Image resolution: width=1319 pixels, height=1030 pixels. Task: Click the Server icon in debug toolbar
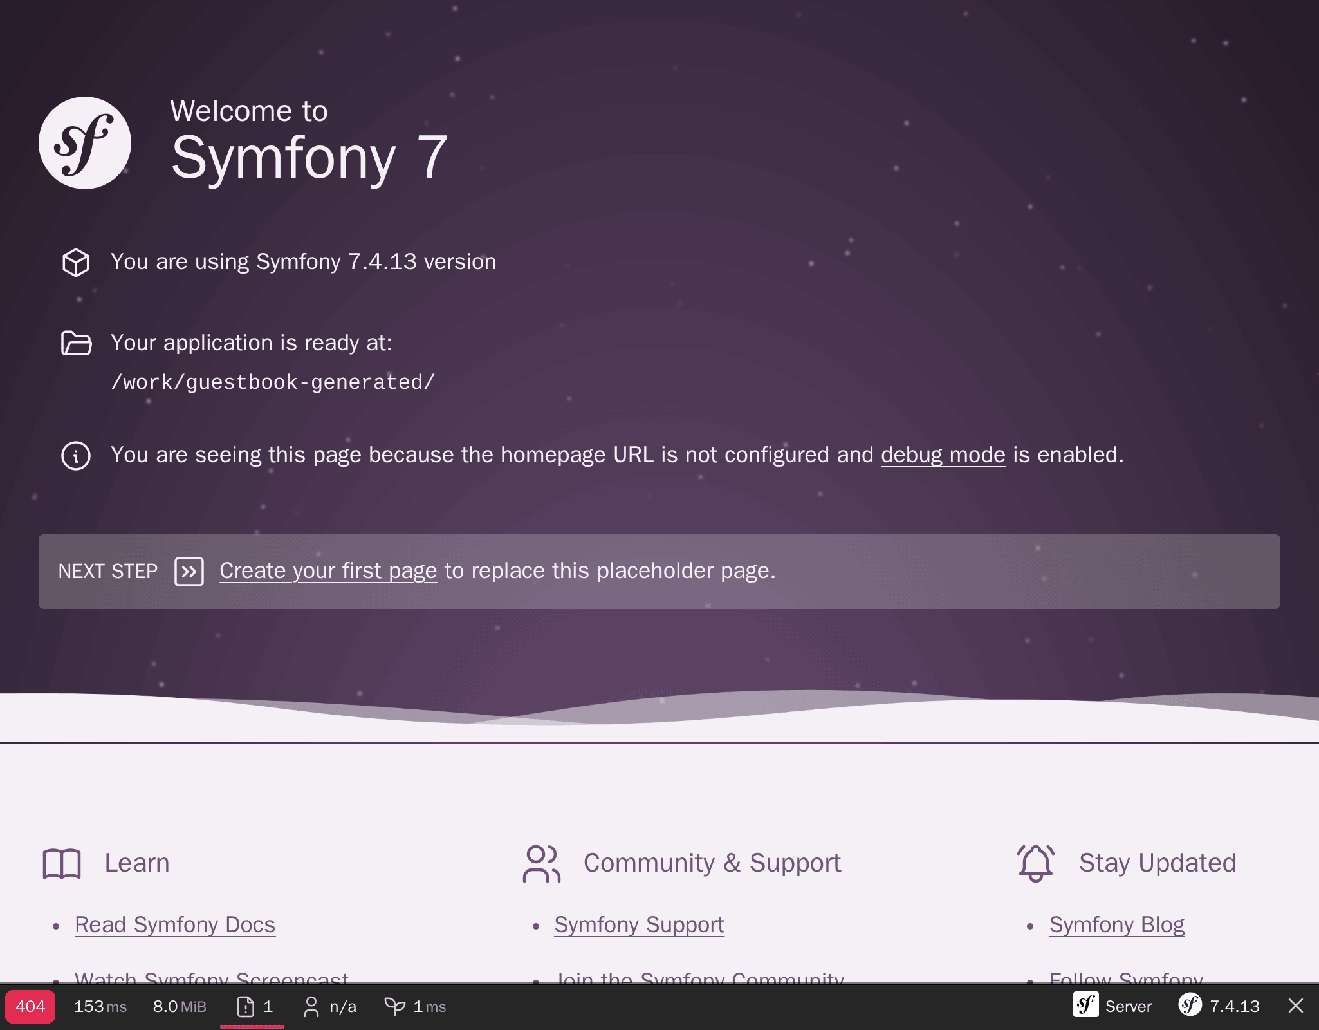(1086, 1005)
